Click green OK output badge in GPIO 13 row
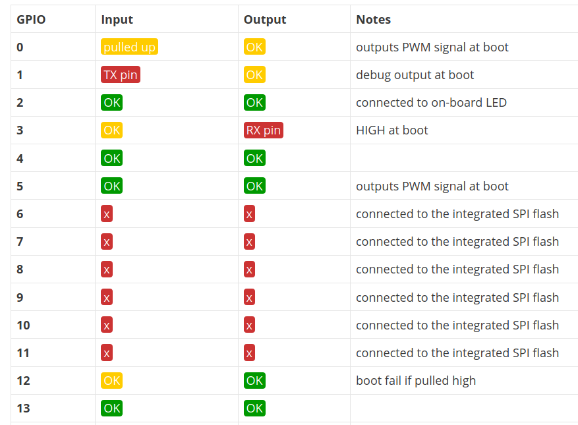 click(x=254, y=409)
